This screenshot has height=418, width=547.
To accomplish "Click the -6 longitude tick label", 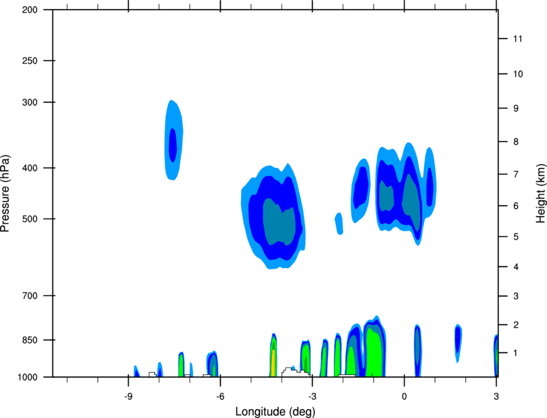I will tap(220, 396).
